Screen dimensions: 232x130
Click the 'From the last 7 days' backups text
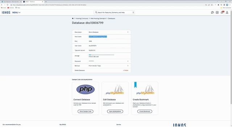pyautogui.click(x=95, y=66)
